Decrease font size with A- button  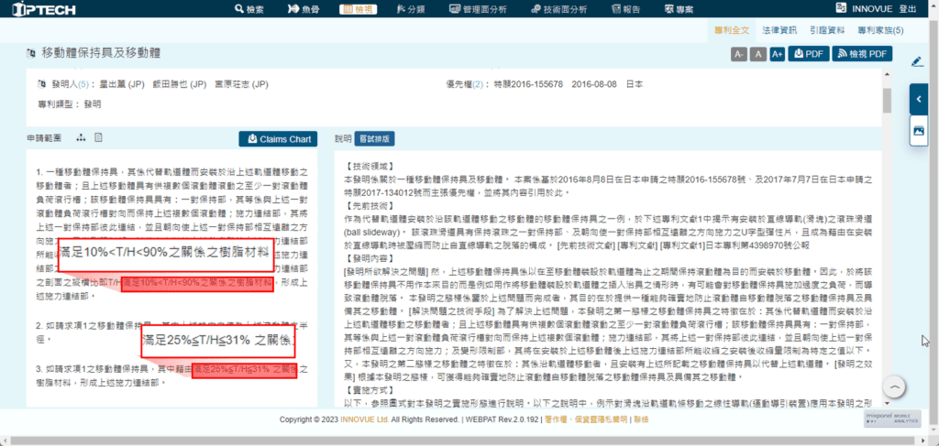tap(739, 54)
